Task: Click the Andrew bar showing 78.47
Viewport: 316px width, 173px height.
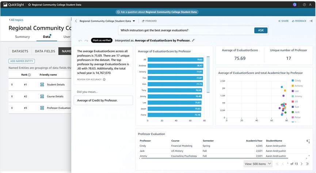Action: click(x=175, y=66)
